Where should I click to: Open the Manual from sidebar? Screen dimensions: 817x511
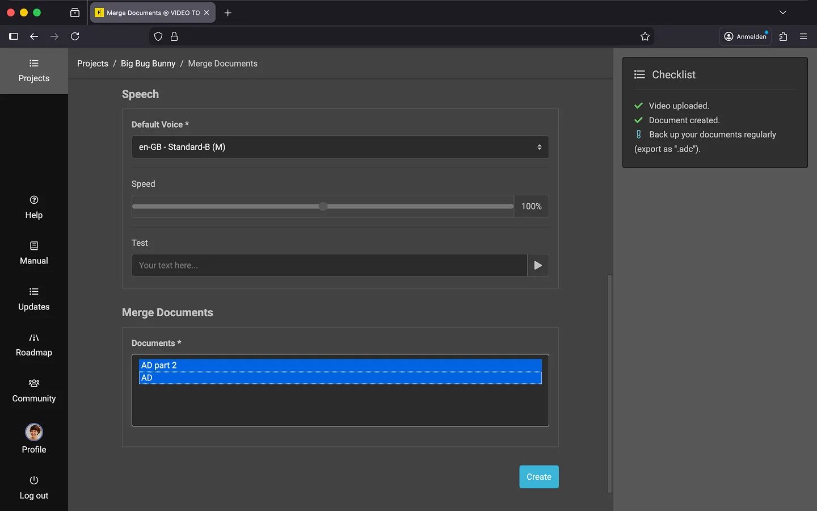(34, 253)
